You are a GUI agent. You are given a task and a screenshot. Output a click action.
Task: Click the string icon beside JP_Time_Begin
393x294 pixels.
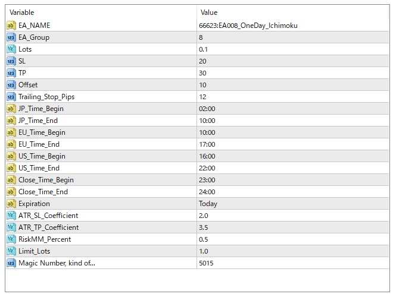coord(11,109)
